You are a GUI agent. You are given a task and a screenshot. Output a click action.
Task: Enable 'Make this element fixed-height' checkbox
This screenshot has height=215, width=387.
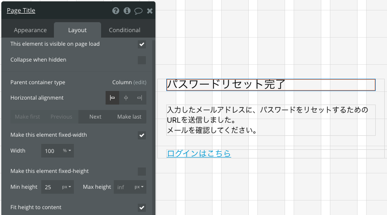142,172
